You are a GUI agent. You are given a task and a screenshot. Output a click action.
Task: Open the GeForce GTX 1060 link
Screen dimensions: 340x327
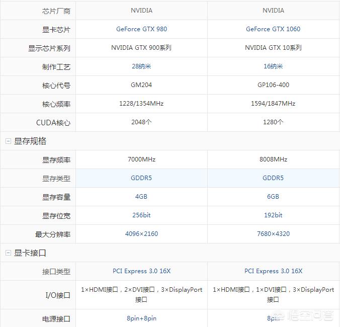point(273,29)
